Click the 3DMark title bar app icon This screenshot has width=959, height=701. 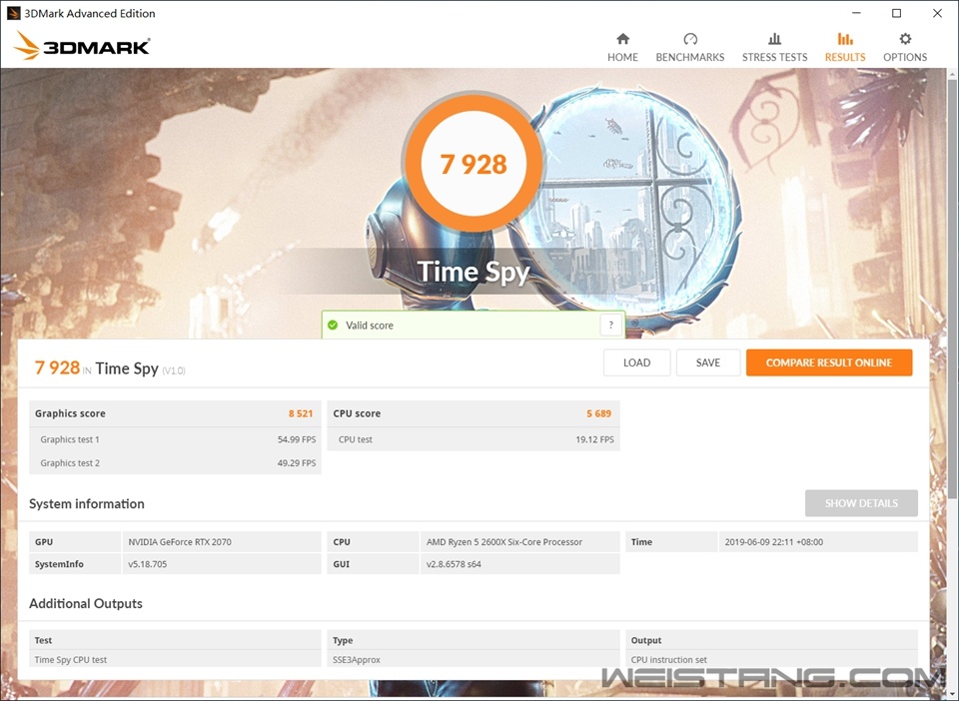[13, 14]
